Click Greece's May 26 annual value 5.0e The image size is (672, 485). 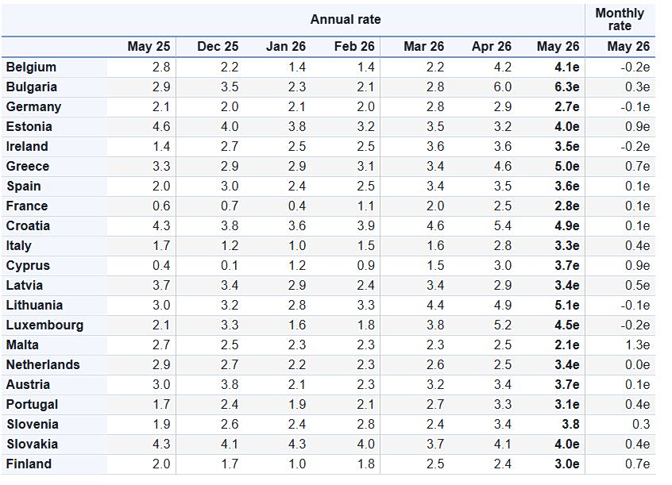point(567,166)
